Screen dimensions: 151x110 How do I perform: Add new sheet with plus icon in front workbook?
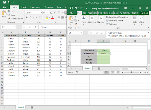[99, 68]
